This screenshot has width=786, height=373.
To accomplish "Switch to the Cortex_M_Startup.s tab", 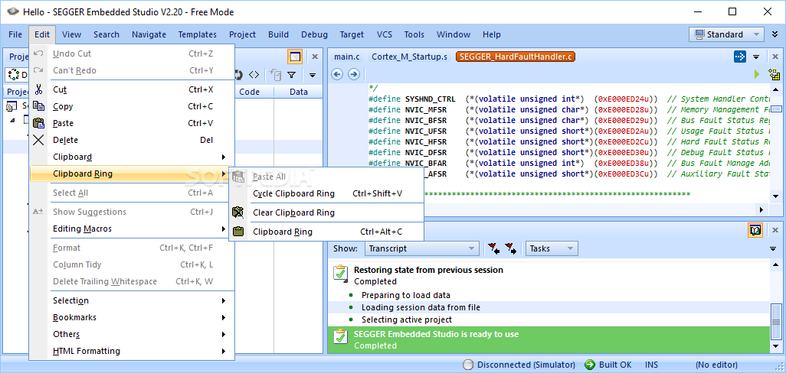I will click(409, 57).
